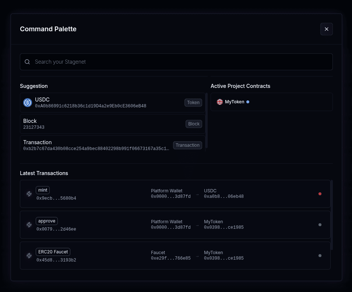Click the MyToken contract logo

(220, 102)
